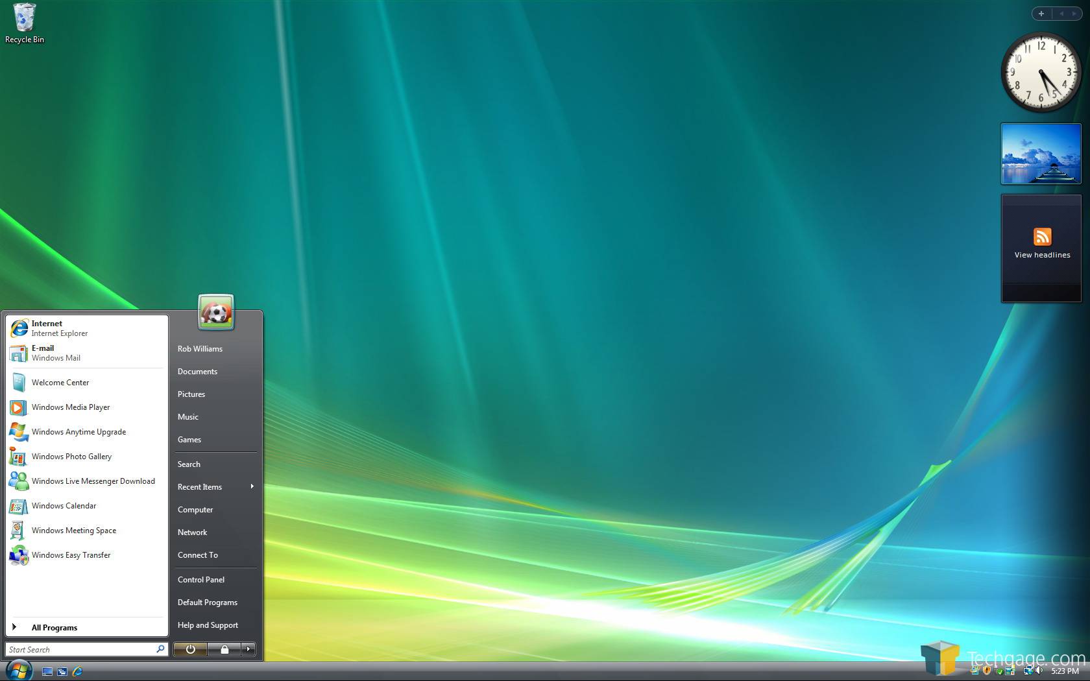Viewport: 1090px width, 681px height.
Task: Click the Start orb button
Action: 19,671
